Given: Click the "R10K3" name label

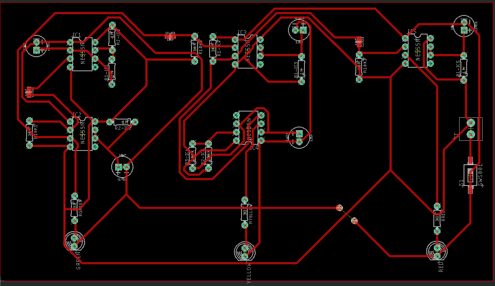Looking at the screenshot, I should click(x=365, y=66).
